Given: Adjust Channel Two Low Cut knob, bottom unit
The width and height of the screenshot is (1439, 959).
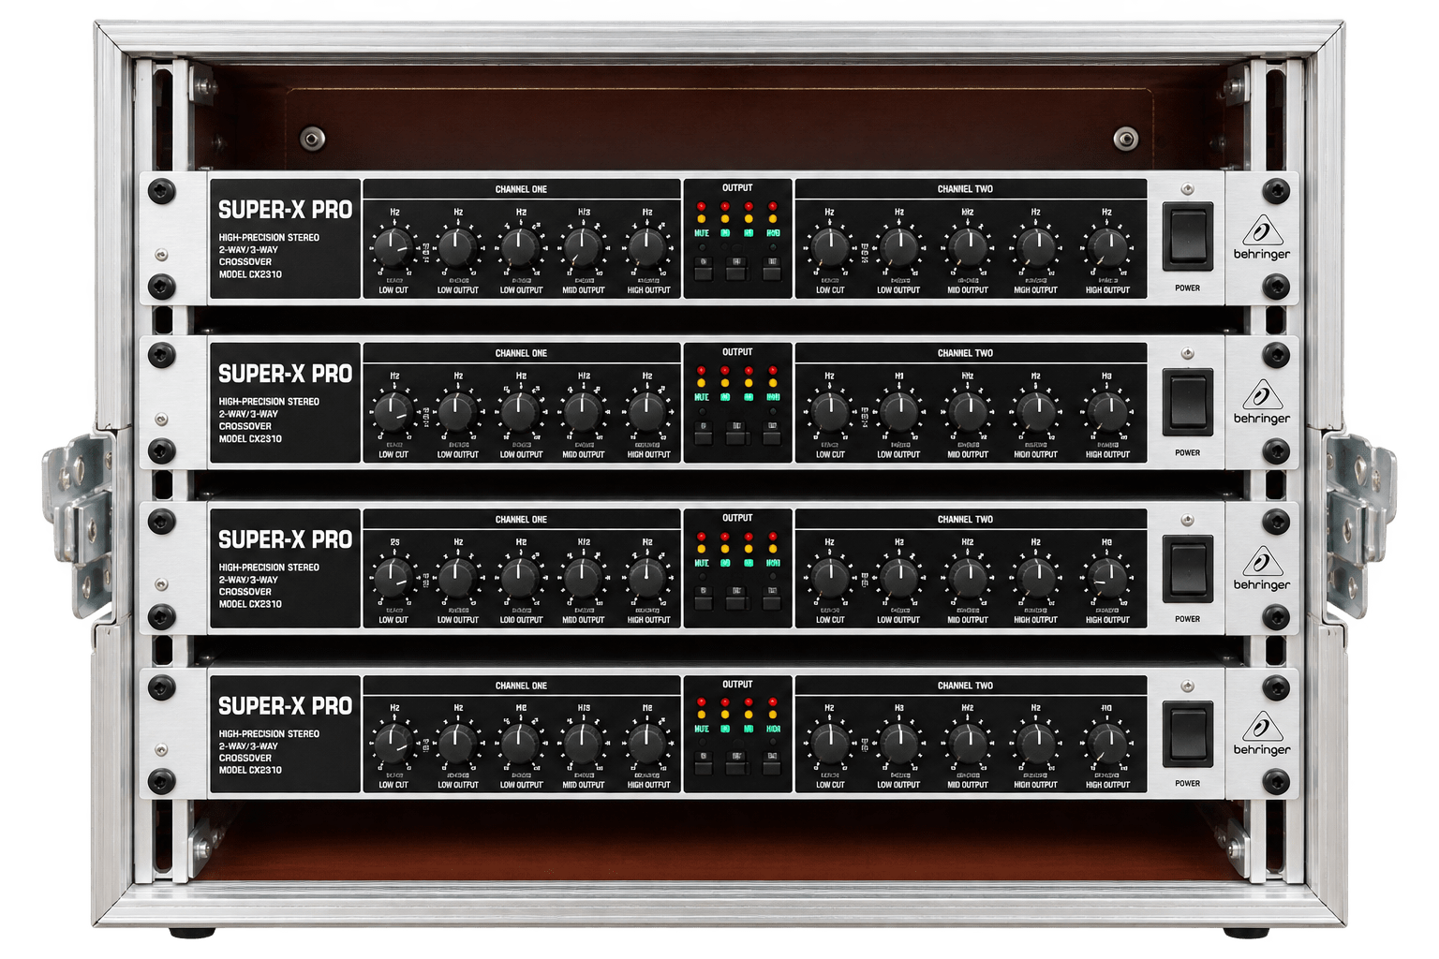Looking at the screenshot, I should tap(830, 743).
